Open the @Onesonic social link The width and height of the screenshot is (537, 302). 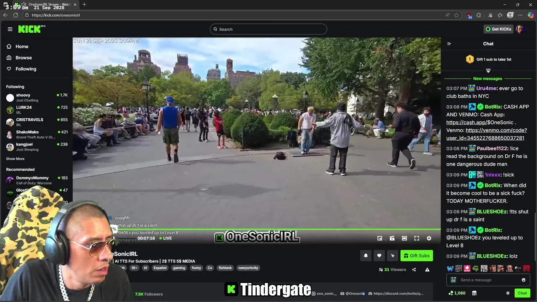(352, 294)
